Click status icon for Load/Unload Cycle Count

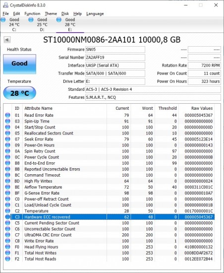pos(7,205)
